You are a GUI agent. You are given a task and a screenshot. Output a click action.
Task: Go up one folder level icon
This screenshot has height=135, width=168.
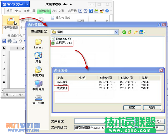tap(130, 32)
